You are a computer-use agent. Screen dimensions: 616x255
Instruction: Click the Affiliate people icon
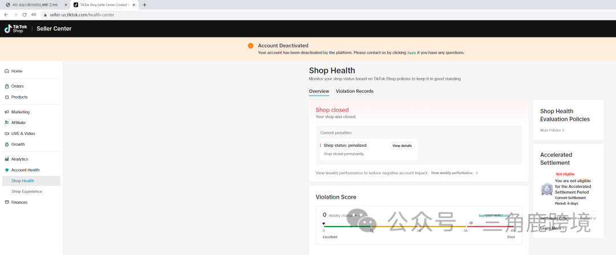[x=7, y=123]
